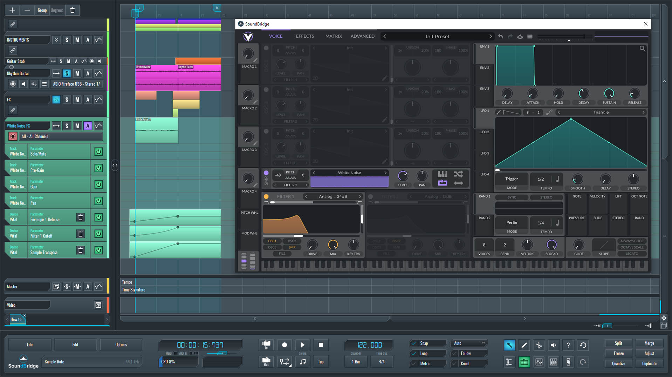Select next filter type after Analog 24dB
The image size is (672, 377).
point(360,197)
